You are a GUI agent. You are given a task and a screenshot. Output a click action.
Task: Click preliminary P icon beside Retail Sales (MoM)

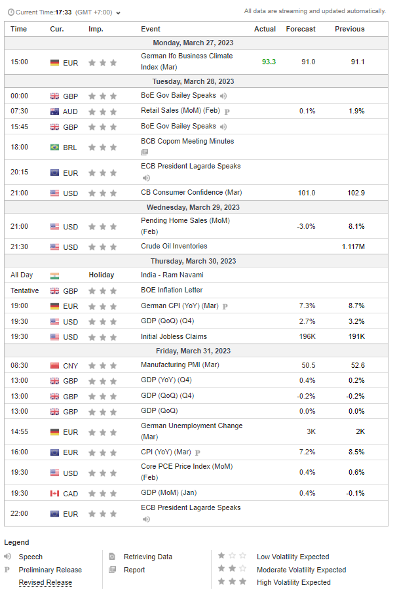[227, 111]
